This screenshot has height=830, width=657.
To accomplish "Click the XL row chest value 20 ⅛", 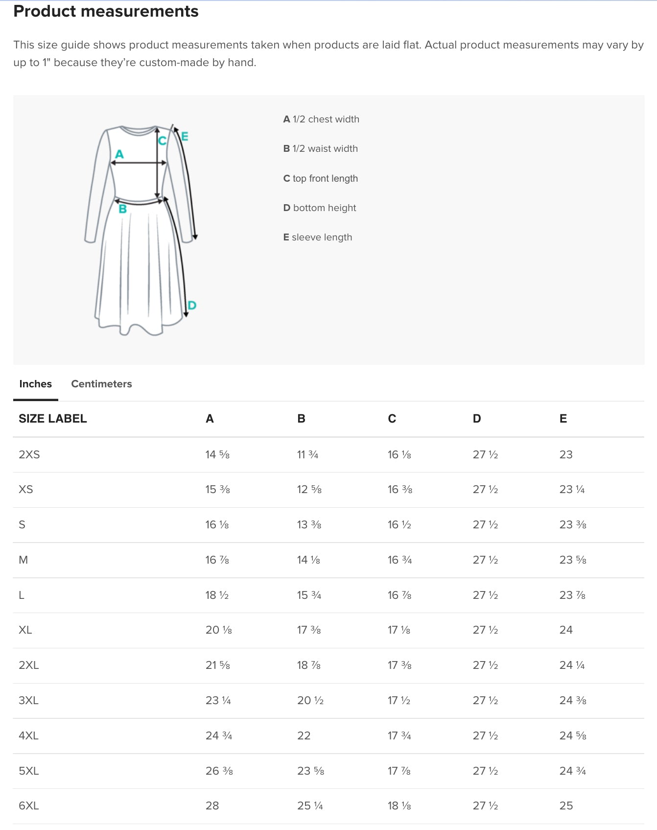I will [218, 630].
